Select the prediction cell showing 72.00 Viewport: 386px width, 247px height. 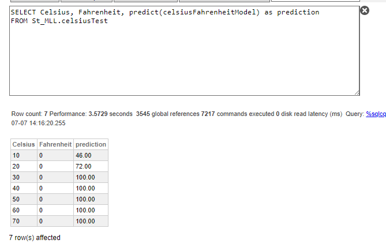91,166
